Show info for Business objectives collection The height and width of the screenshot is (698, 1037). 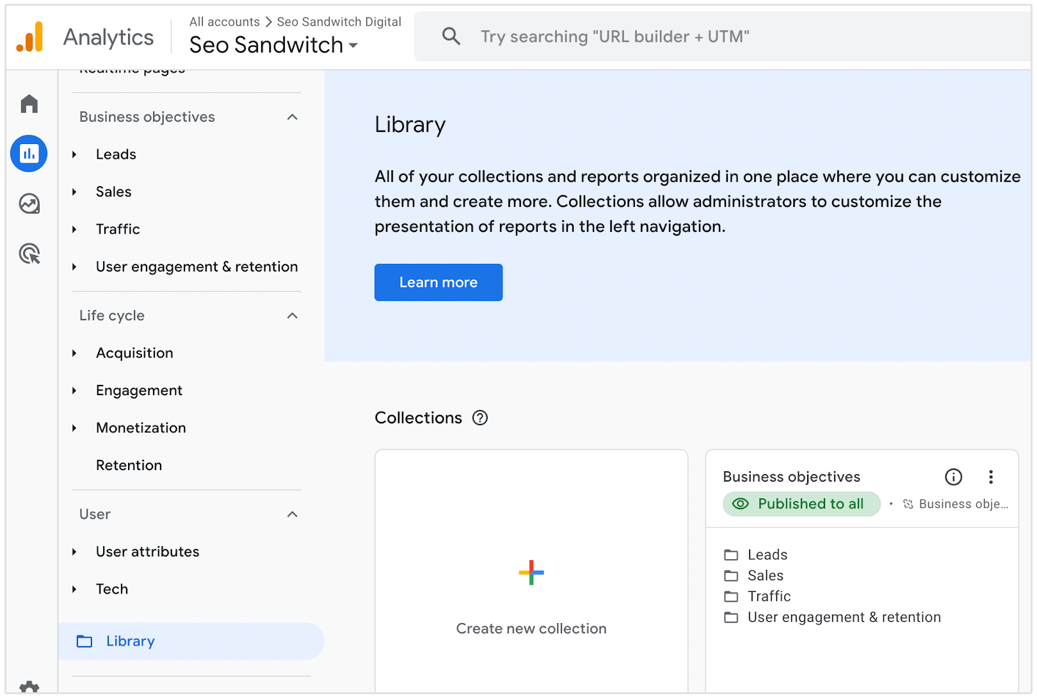pyautogui.click(x=953, y=477)
